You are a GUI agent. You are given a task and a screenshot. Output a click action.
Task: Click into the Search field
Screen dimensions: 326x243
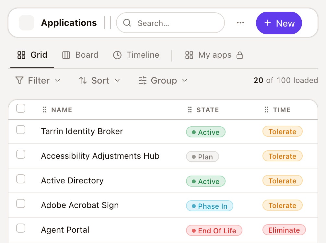pos(170,23)
